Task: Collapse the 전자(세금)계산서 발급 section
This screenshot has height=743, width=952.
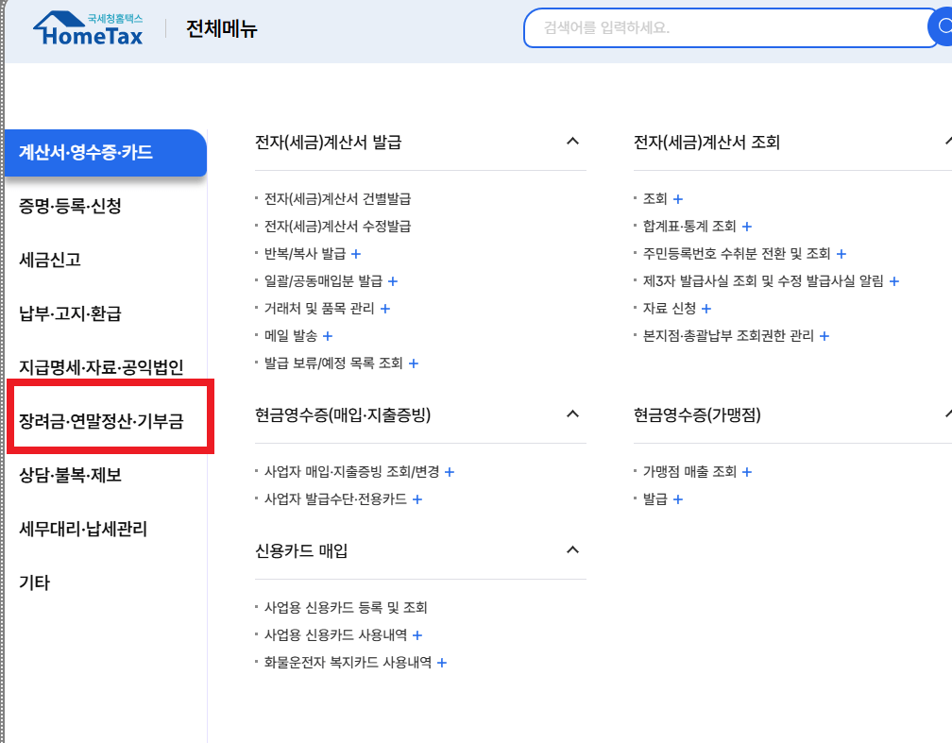Action: coord(571,141)
